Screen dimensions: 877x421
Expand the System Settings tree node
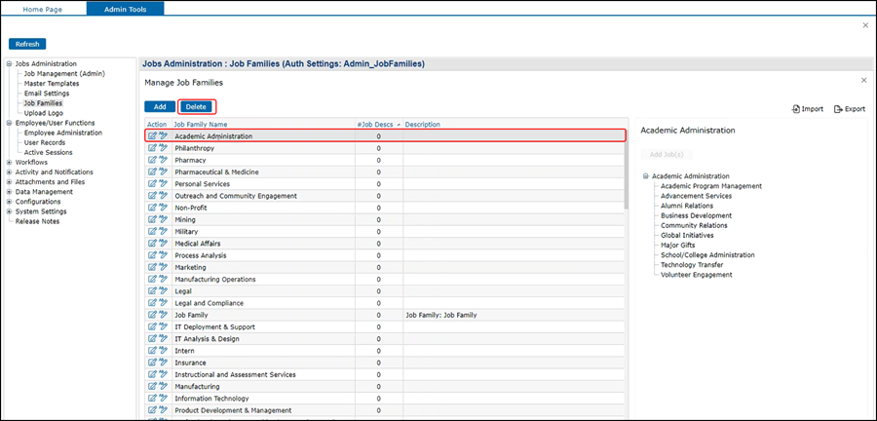click(x=9, y=211)
